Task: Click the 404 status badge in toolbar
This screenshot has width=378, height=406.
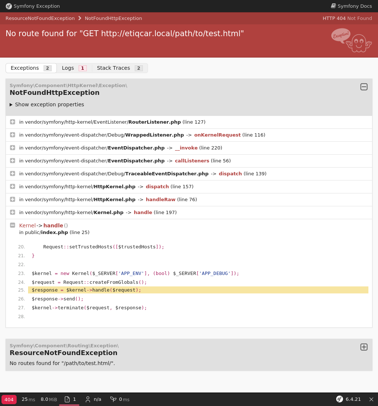Action: [9, 399]
